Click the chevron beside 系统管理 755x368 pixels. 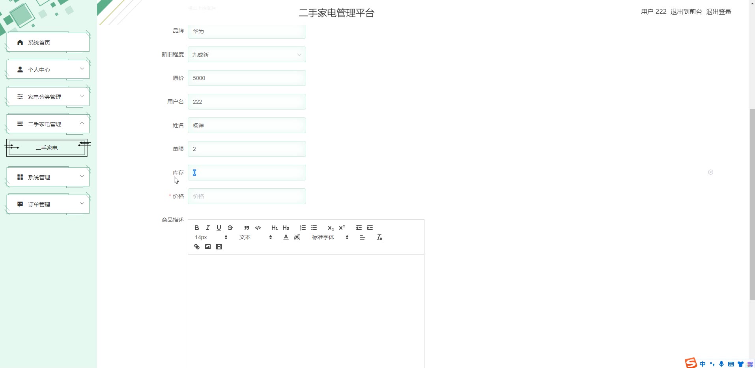click(x=82, y=176)
